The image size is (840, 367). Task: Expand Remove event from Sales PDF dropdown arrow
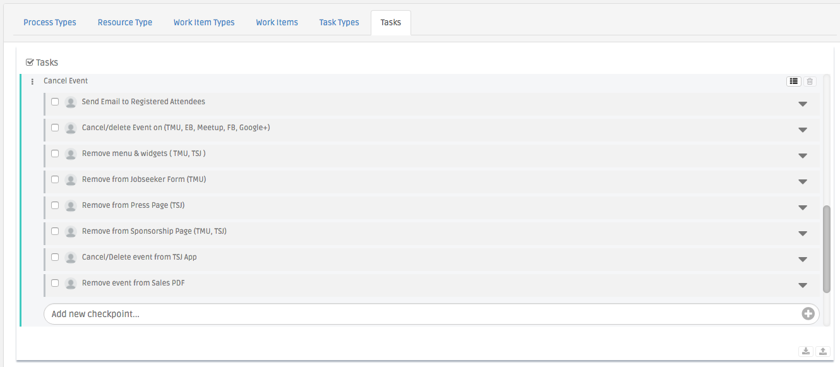click(803, 286)
